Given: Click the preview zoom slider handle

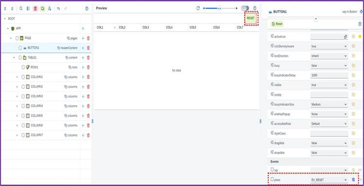Looking at the screenshot, I should (219, 8).
